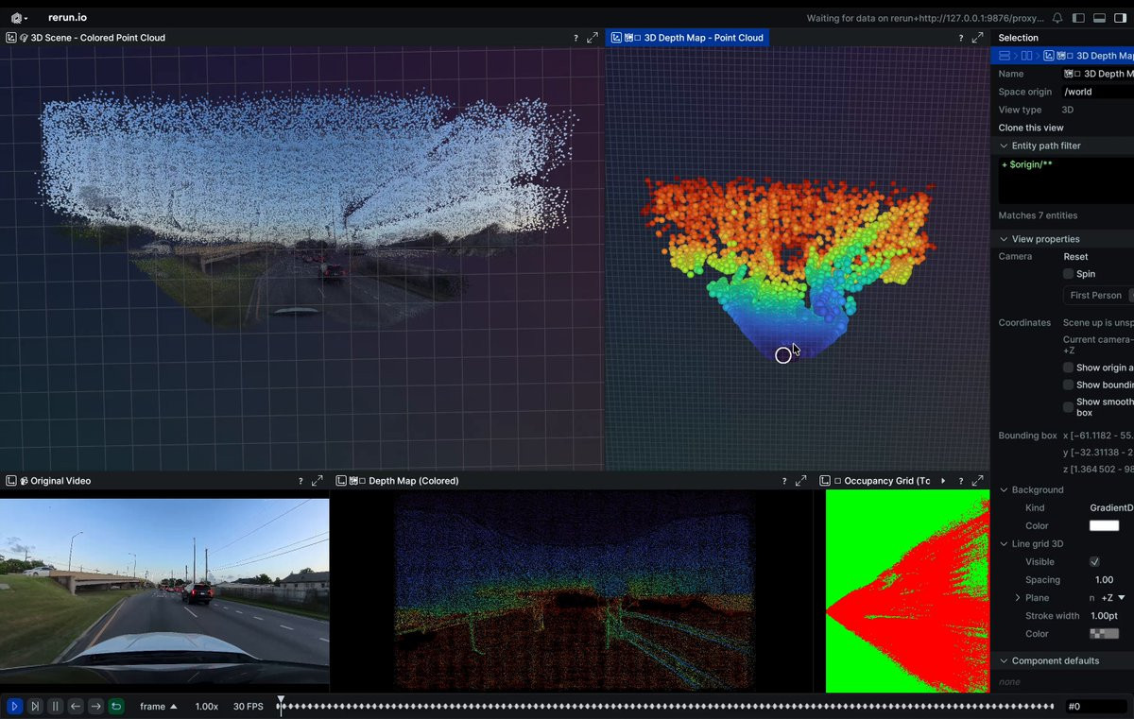This screenshot has height=719, width=1134.
Task: Enable the Show bounding box checkbox
Action: [x=1068, y=385]
